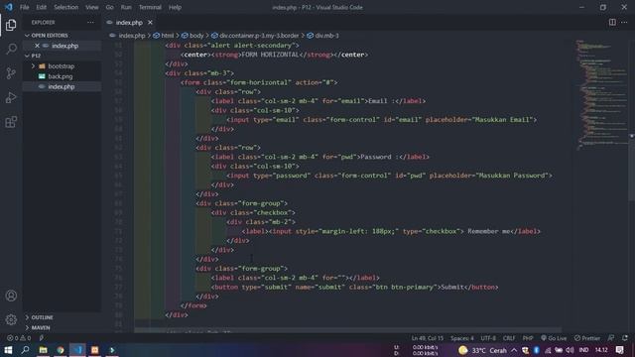Open the Run menu
Viewport: 635px width, 357px height.
[x=126, y=7]
